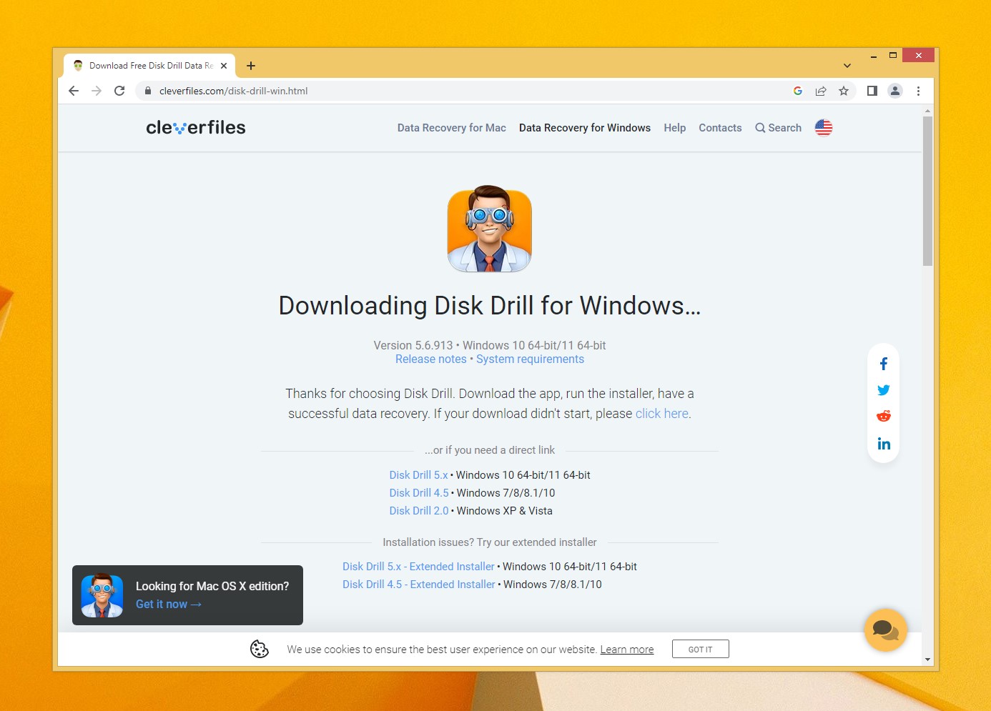The width and height of the screenshot is (991, 711).
Task: Share on Twitter icon
Action: (x=884, y=390)
